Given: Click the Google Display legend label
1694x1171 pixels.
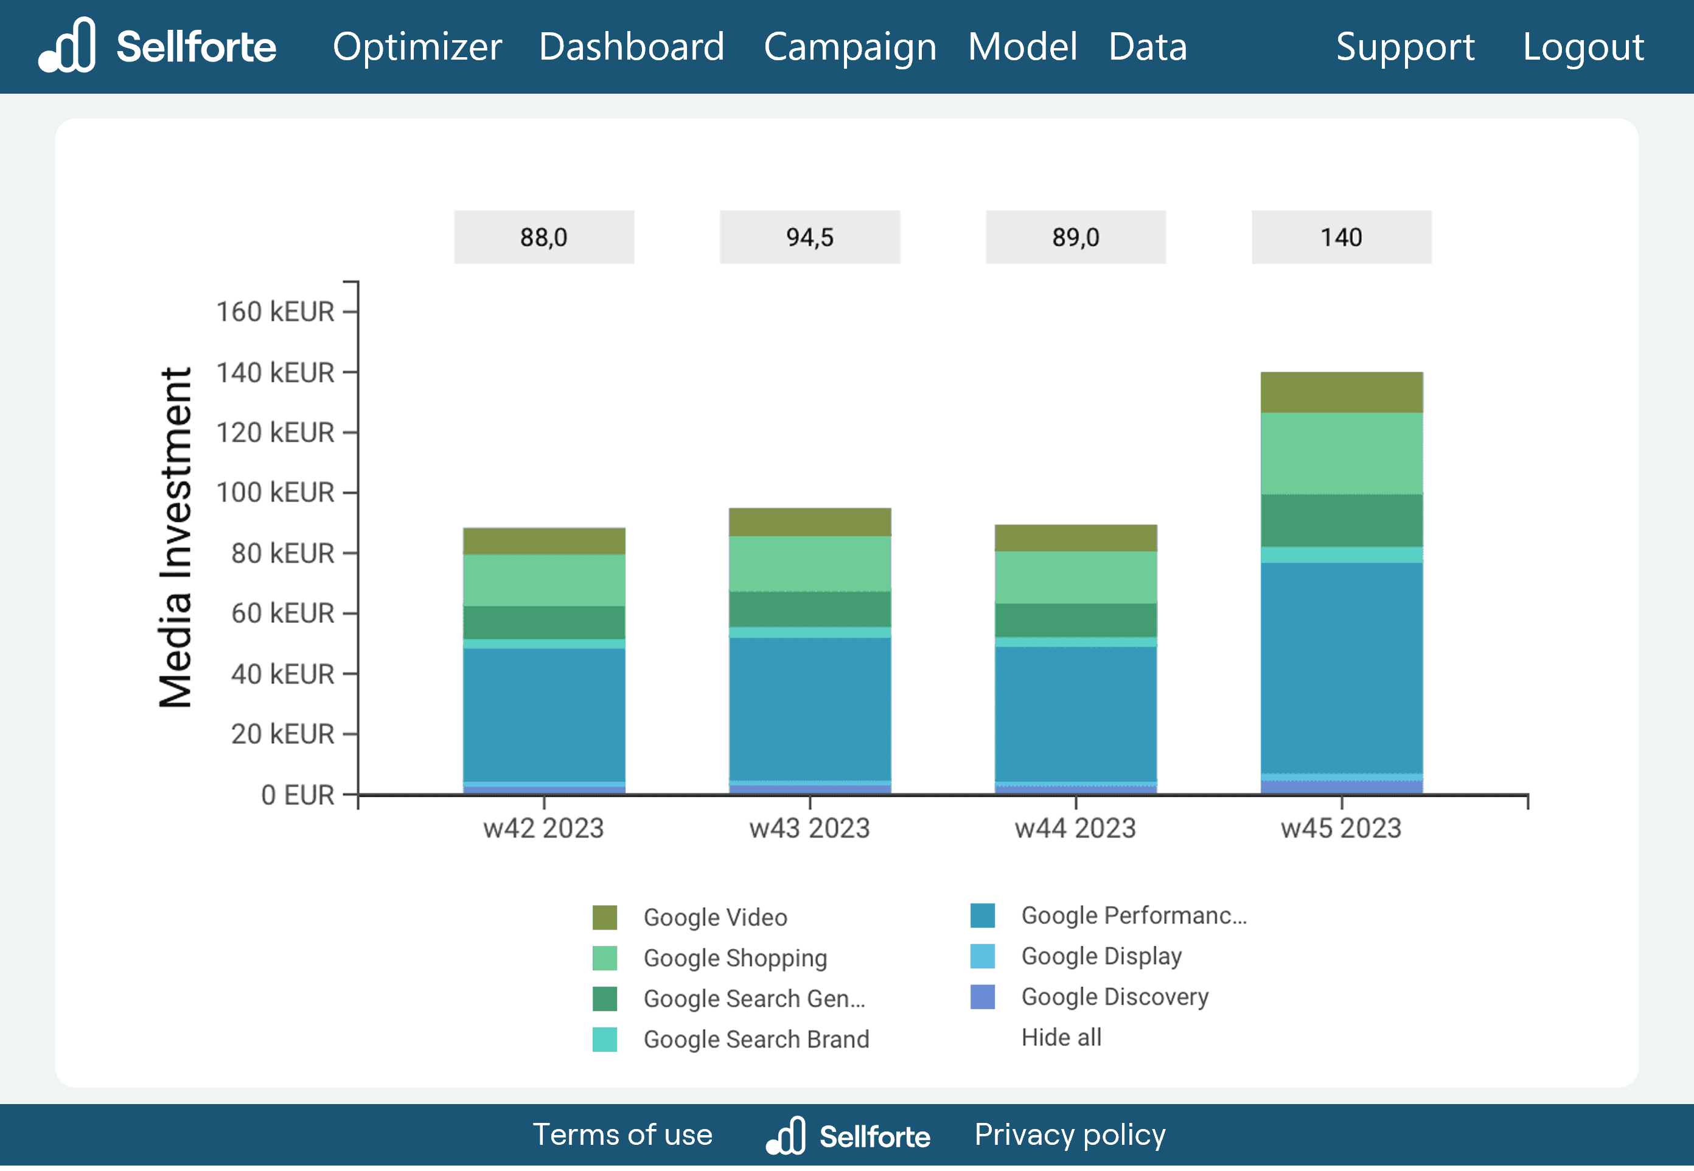Looking at the screenshot, I should pyautogui.click(x=1101, y=956).
